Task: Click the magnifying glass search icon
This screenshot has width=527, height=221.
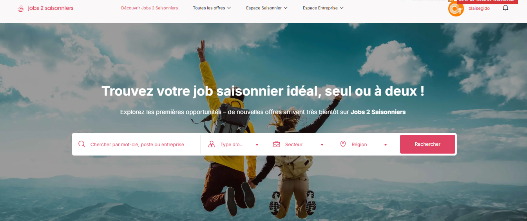Action: 82,144
